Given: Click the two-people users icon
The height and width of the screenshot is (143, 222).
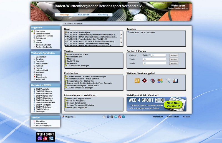Looking at the screenshot, I should tap(160, 81).
